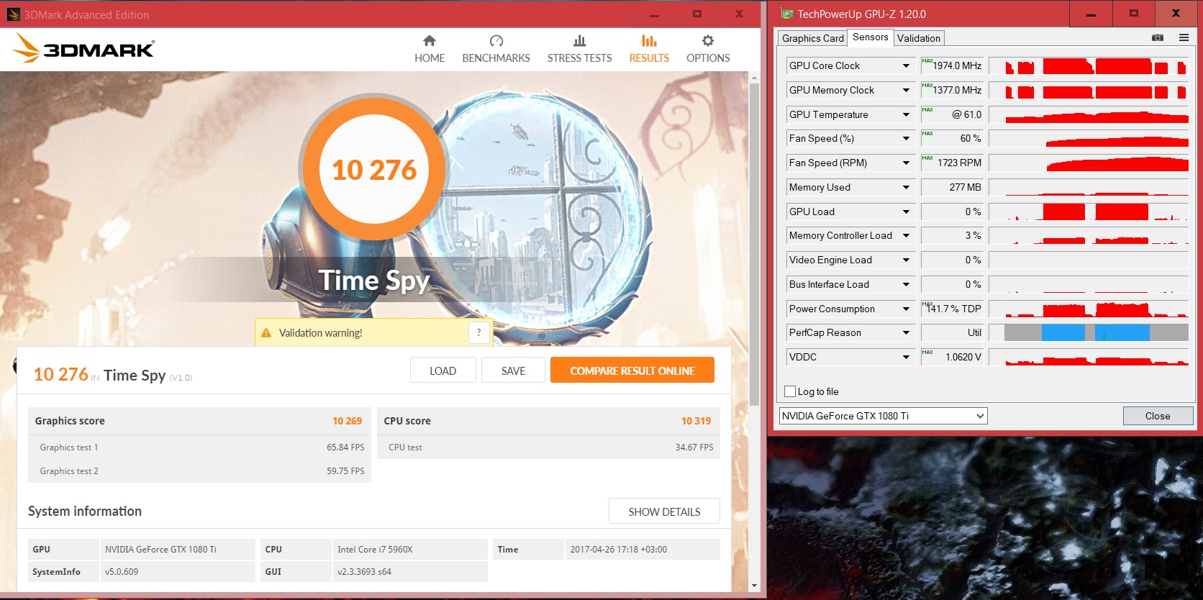
Task: Click the Home house icon in 3DMark
Action: click(430, 41)
